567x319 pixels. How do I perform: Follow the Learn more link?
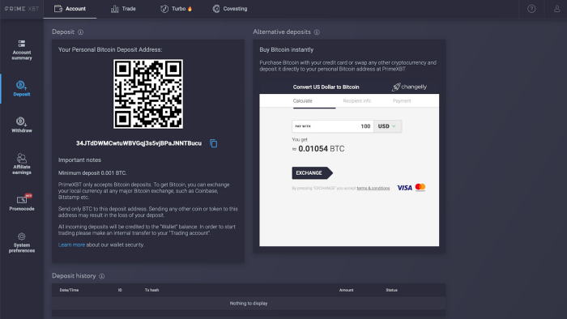tap(71, 245)
